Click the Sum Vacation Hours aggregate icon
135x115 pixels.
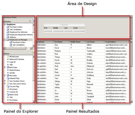tap(8, 81)
